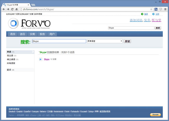The height and width of the screenshot is (121, 169).
Task: Select 所有语言 in sidebar
Action: (11, 63)
